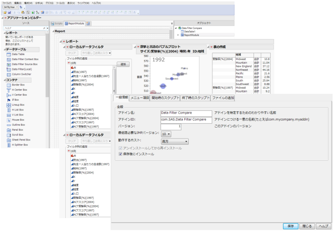This screenshot has height=231, width=334.
Task: Open 動作するホスト dropdown showing 両方
Action: pyautogui.click(x=175, y=141)
